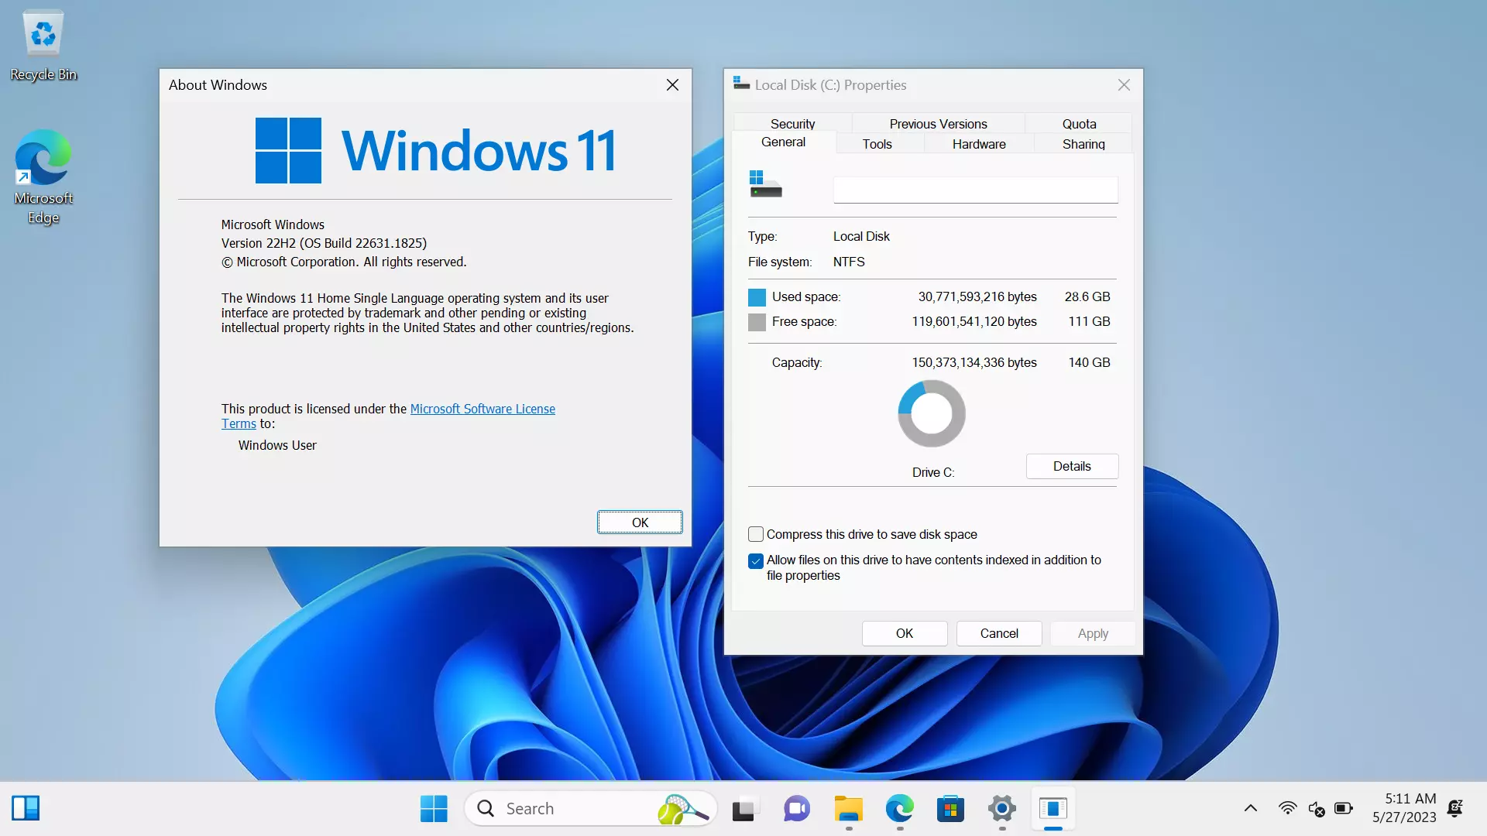Open Settings gear in the taskbar
The height and width of the screenshot is (836, 1487).
pos(1001,808)
